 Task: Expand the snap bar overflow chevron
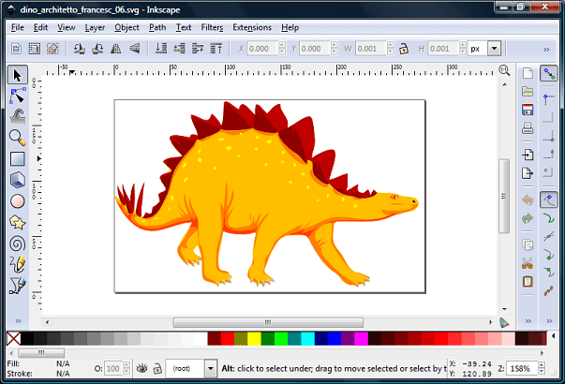(549, 321)
